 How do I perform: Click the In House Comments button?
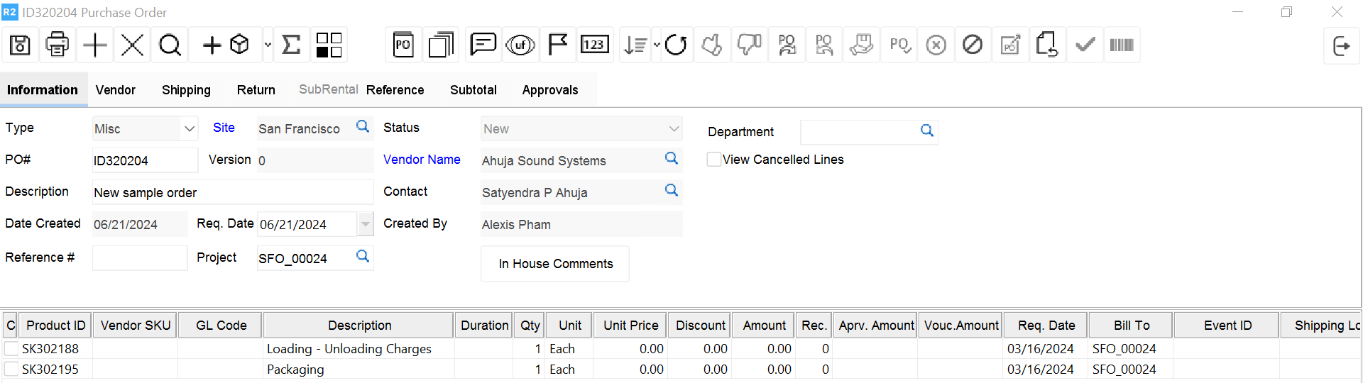pyautogui.click(x=555, y=264)
